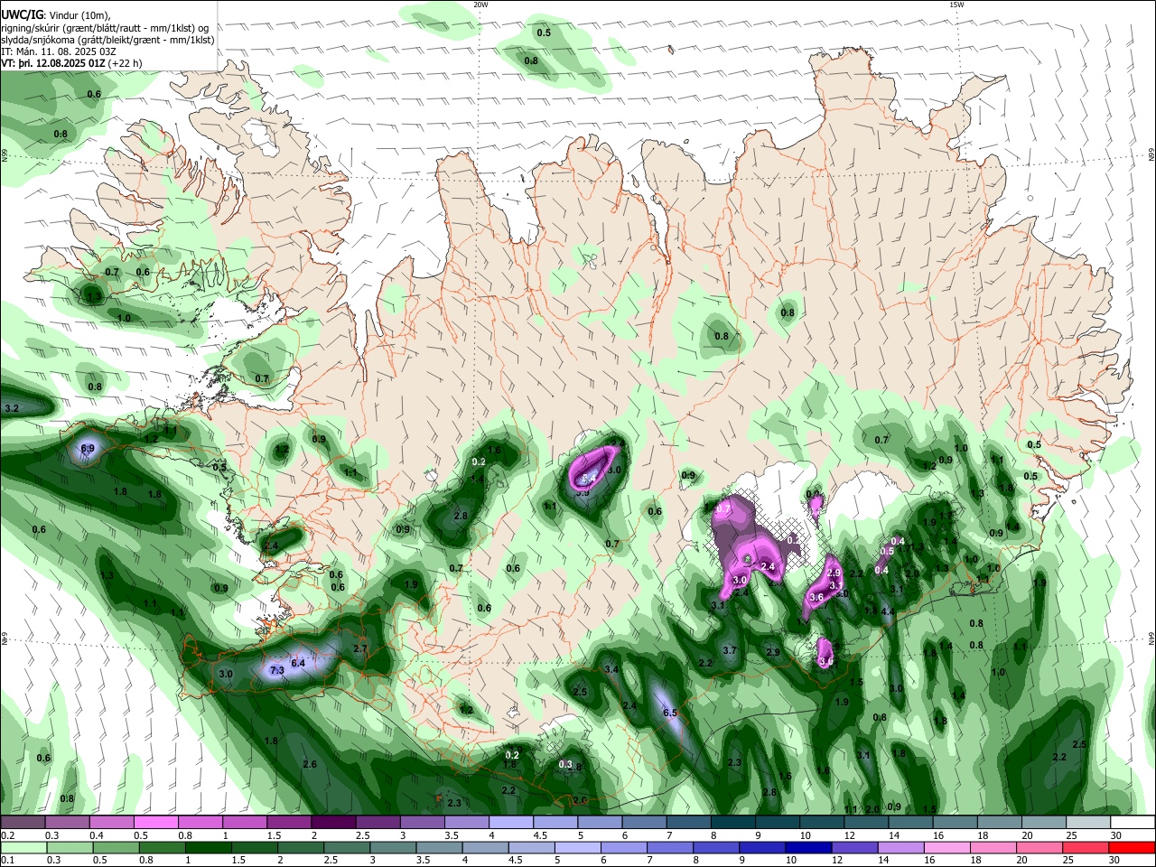
Task: Click the "4.4" precipitation value on the map
Action: (x=888, y=611)
